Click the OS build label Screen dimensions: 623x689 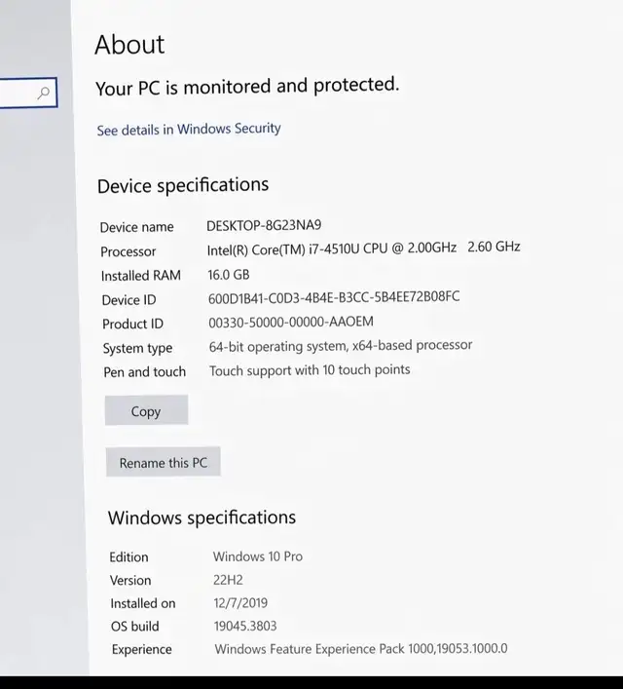click(134, 627)
